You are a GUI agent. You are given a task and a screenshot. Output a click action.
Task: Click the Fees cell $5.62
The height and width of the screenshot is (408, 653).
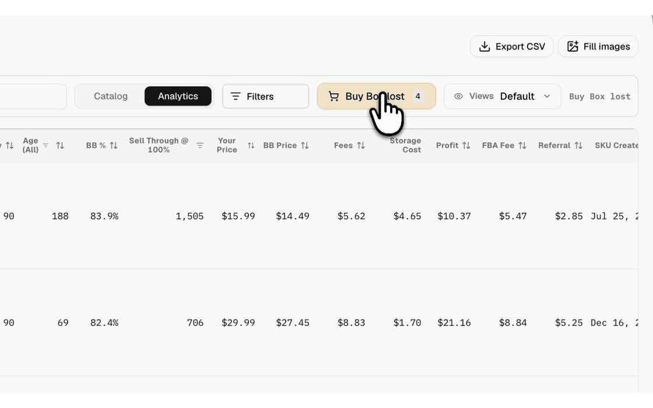pos(352,216)
